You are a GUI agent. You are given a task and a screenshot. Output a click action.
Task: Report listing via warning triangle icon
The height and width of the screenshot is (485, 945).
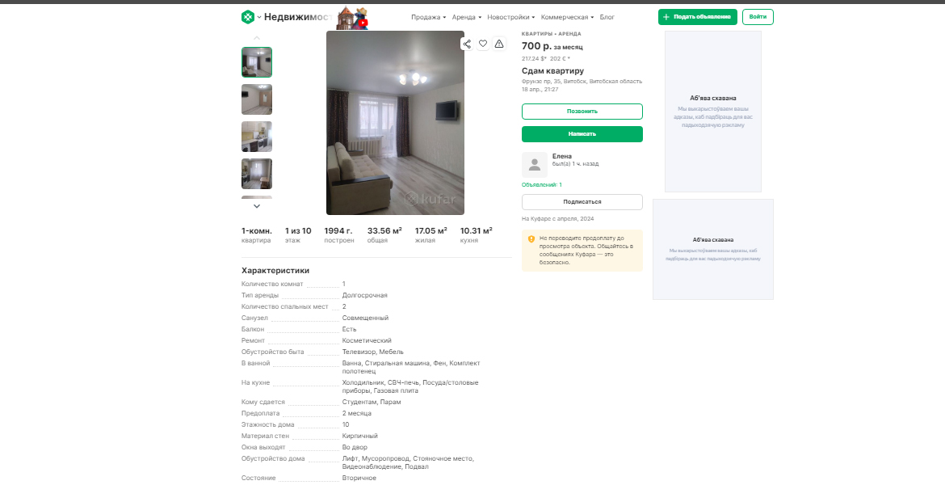pos(499,44)
